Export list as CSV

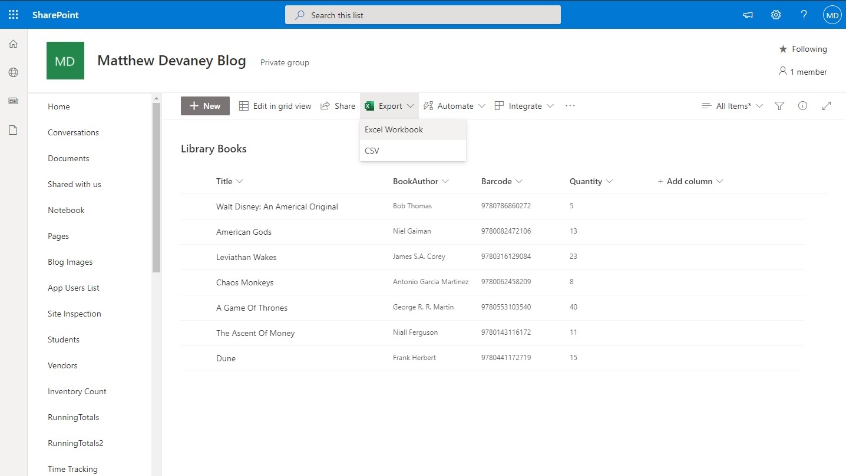click(x=372, y=151)
